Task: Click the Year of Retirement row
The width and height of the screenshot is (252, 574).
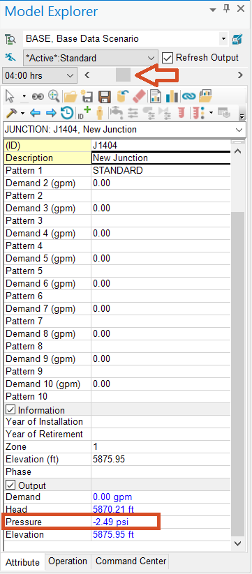Action: point(117,434)
